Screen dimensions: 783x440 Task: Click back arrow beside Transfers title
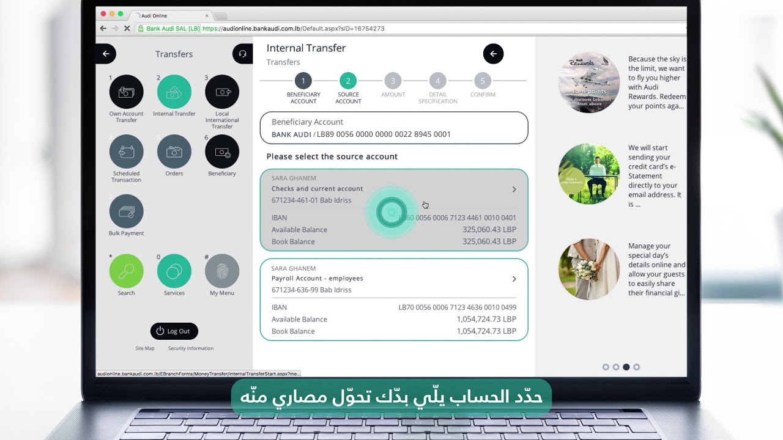(106, 54)
